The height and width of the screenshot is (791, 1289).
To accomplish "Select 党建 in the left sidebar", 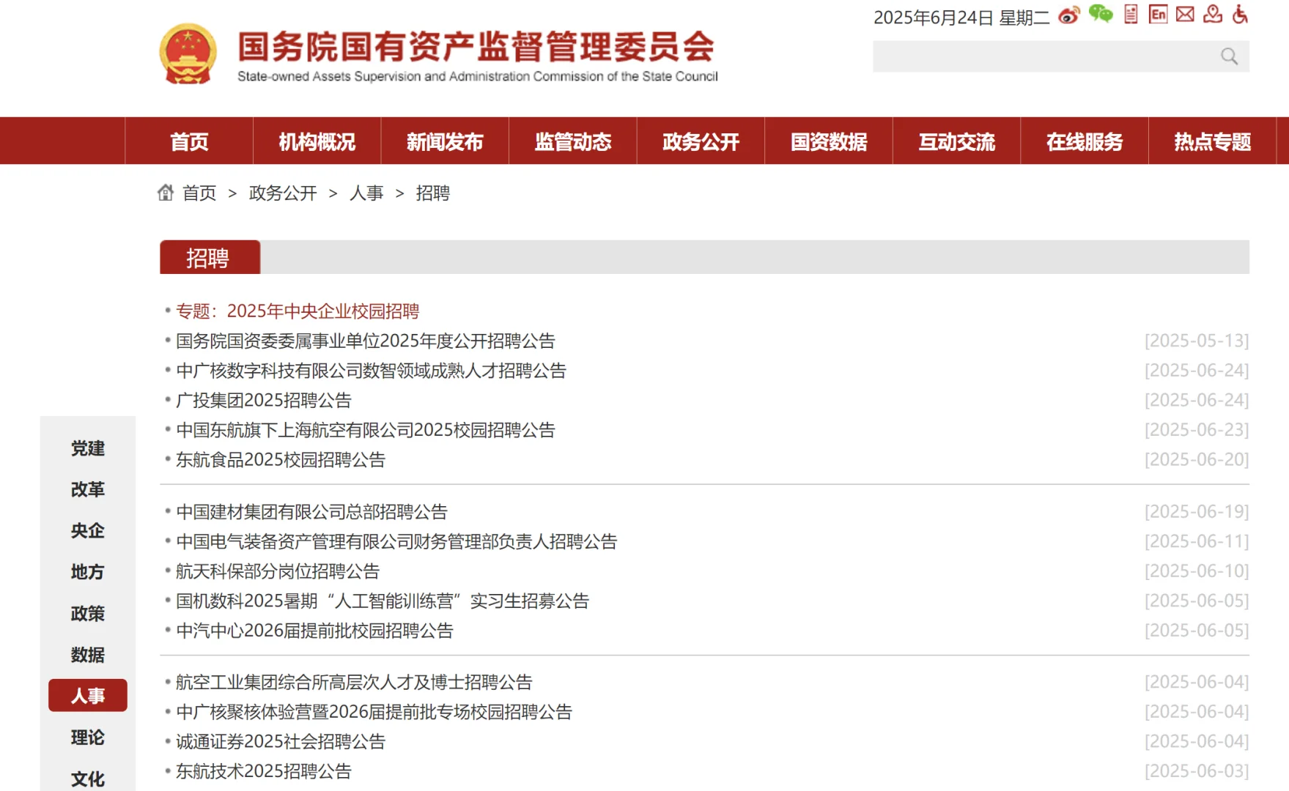I will pyautogui.click(x=88, y=448).
